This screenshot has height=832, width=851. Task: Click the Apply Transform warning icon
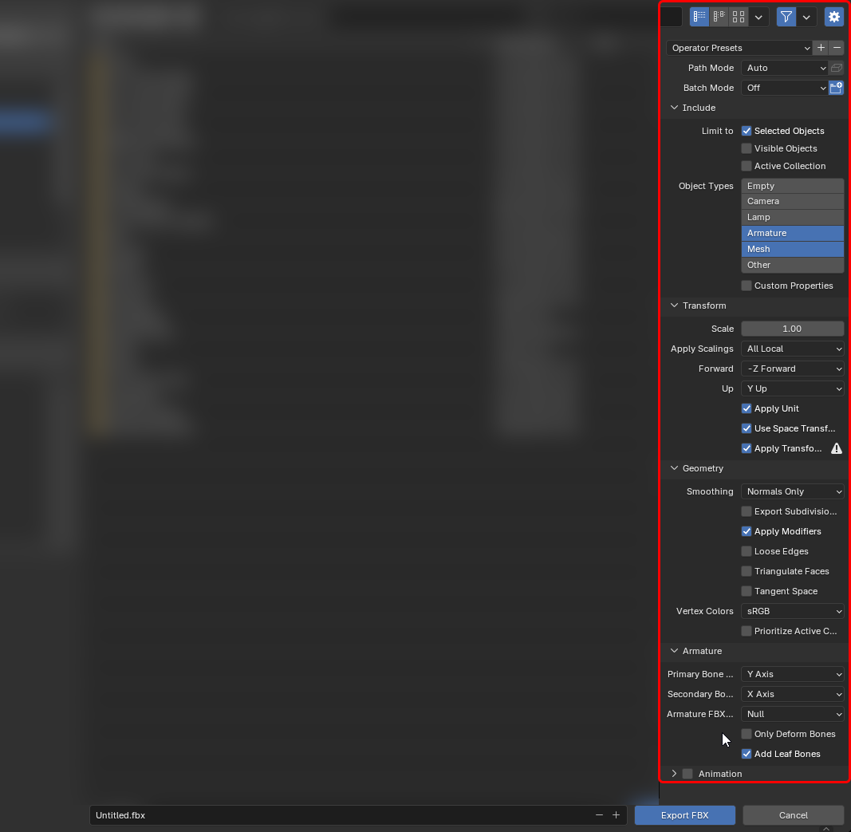(x=837, y=448)
